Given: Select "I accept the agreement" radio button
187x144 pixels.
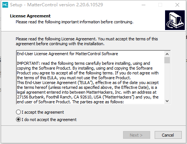Looking at the screenshot, I should [18, 112].
